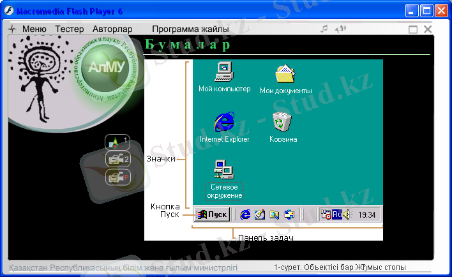Screen dimensions: 452x277
Task: Click the Ru language indicator
Action: 337,214
